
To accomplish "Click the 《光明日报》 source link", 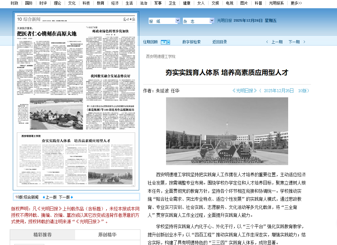I will pos(245,91).
